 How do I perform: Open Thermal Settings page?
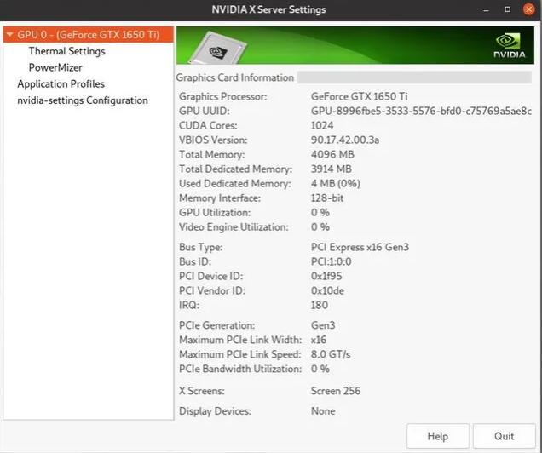coord(66,51)
